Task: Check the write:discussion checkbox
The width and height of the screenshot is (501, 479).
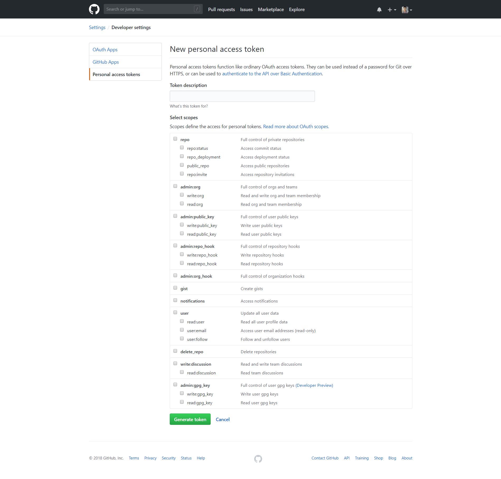Action: pyautogui.click(x=175, y=364)
